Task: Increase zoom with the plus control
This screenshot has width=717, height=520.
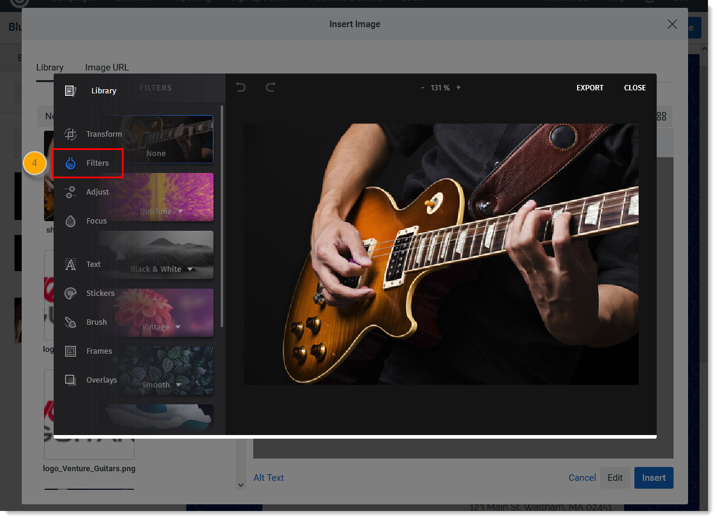Action: point(458,87)
